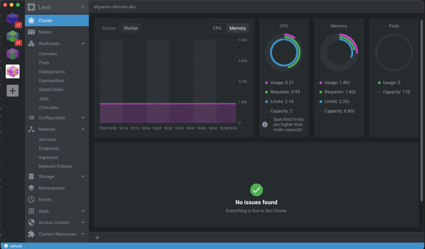
Task: Collapse the Lens sidebar with arrow
Action: click(83, 7)
